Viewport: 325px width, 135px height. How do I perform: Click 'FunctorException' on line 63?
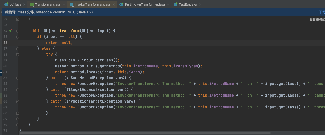pyautogui.click(x=95, y=84)
